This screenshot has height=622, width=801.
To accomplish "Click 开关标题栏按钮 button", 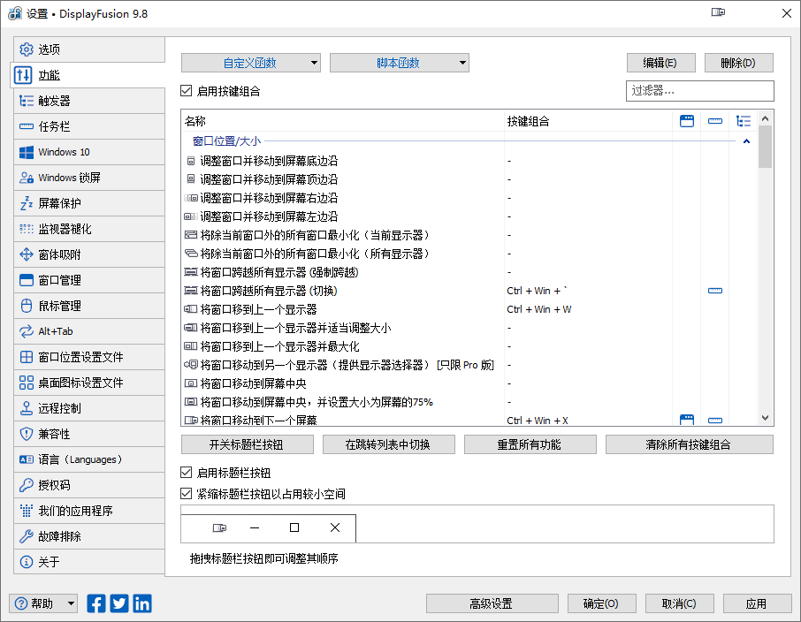I will [248, 444].
